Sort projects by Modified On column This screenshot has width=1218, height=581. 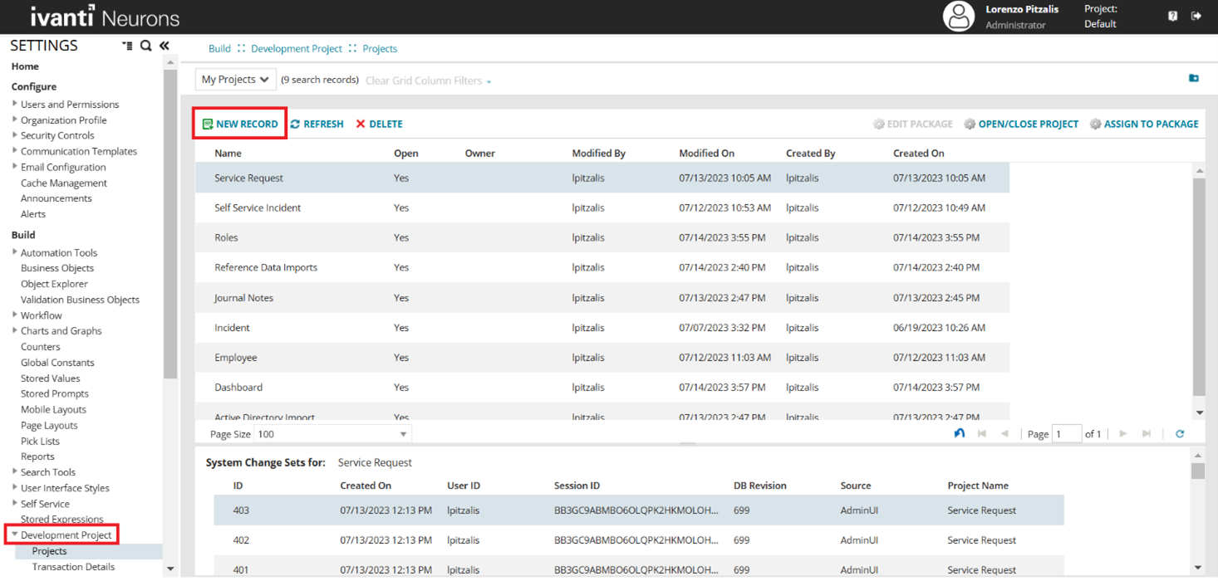click(706, 154)
